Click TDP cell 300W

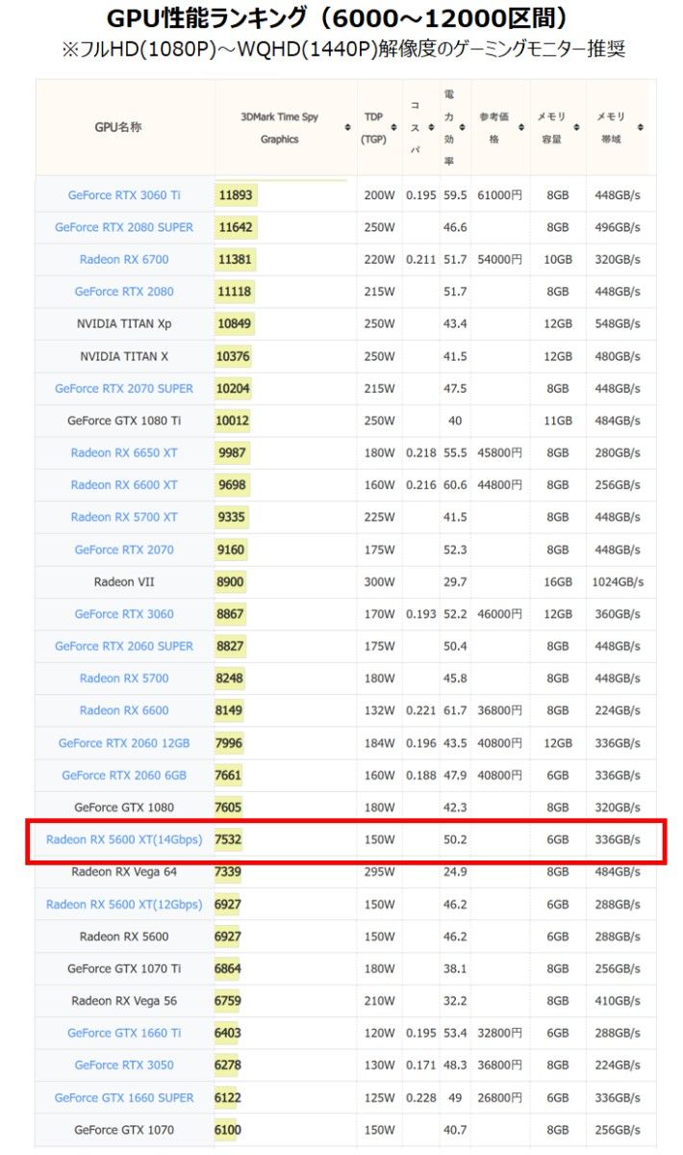[x=379, y=582]
